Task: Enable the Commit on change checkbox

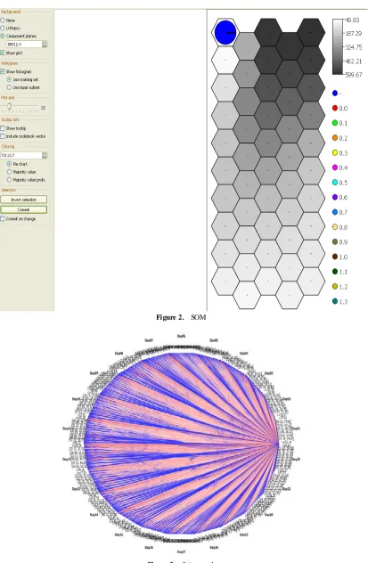Action: click(3, 218)
